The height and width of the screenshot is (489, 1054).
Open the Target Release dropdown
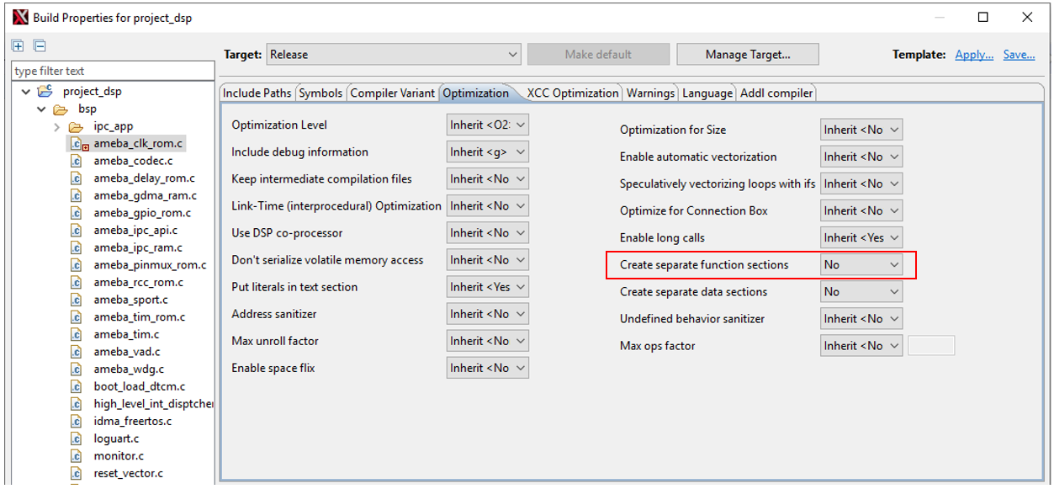(x=394, y=55)
